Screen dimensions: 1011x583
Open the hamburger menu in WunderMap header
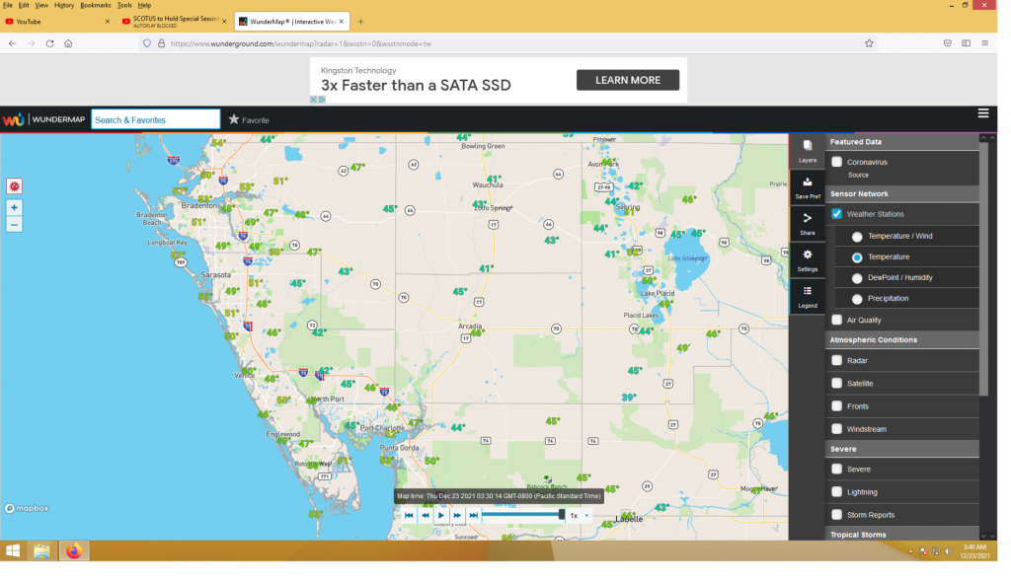(x=983, y=113)
